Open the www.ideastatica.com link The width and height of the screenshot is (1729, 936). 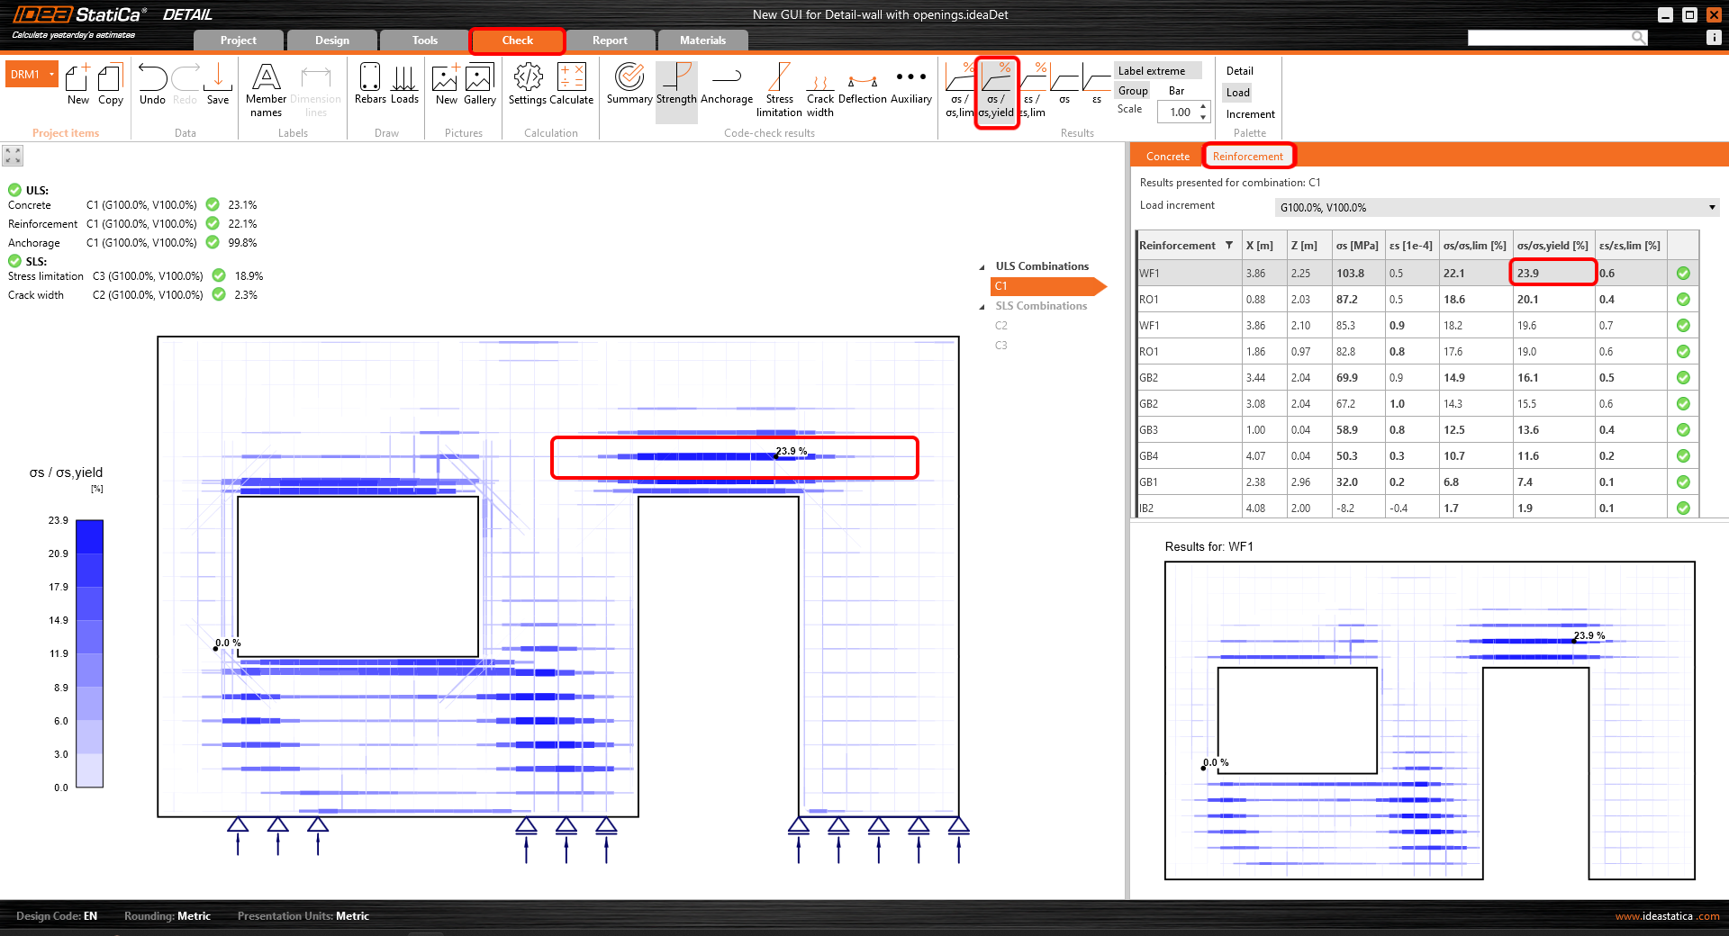click(x=1666, y=916)
